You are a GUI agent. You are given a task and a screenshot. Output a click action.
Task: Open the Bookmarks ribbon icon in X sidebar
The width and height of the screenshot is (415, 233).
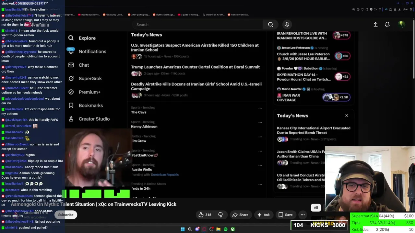[x=71, y=105]
